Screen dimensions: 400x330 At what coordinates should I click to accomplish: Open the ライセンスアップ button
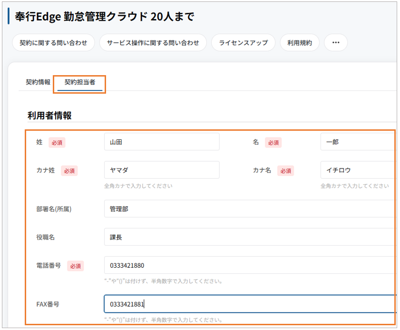point(243,43)
